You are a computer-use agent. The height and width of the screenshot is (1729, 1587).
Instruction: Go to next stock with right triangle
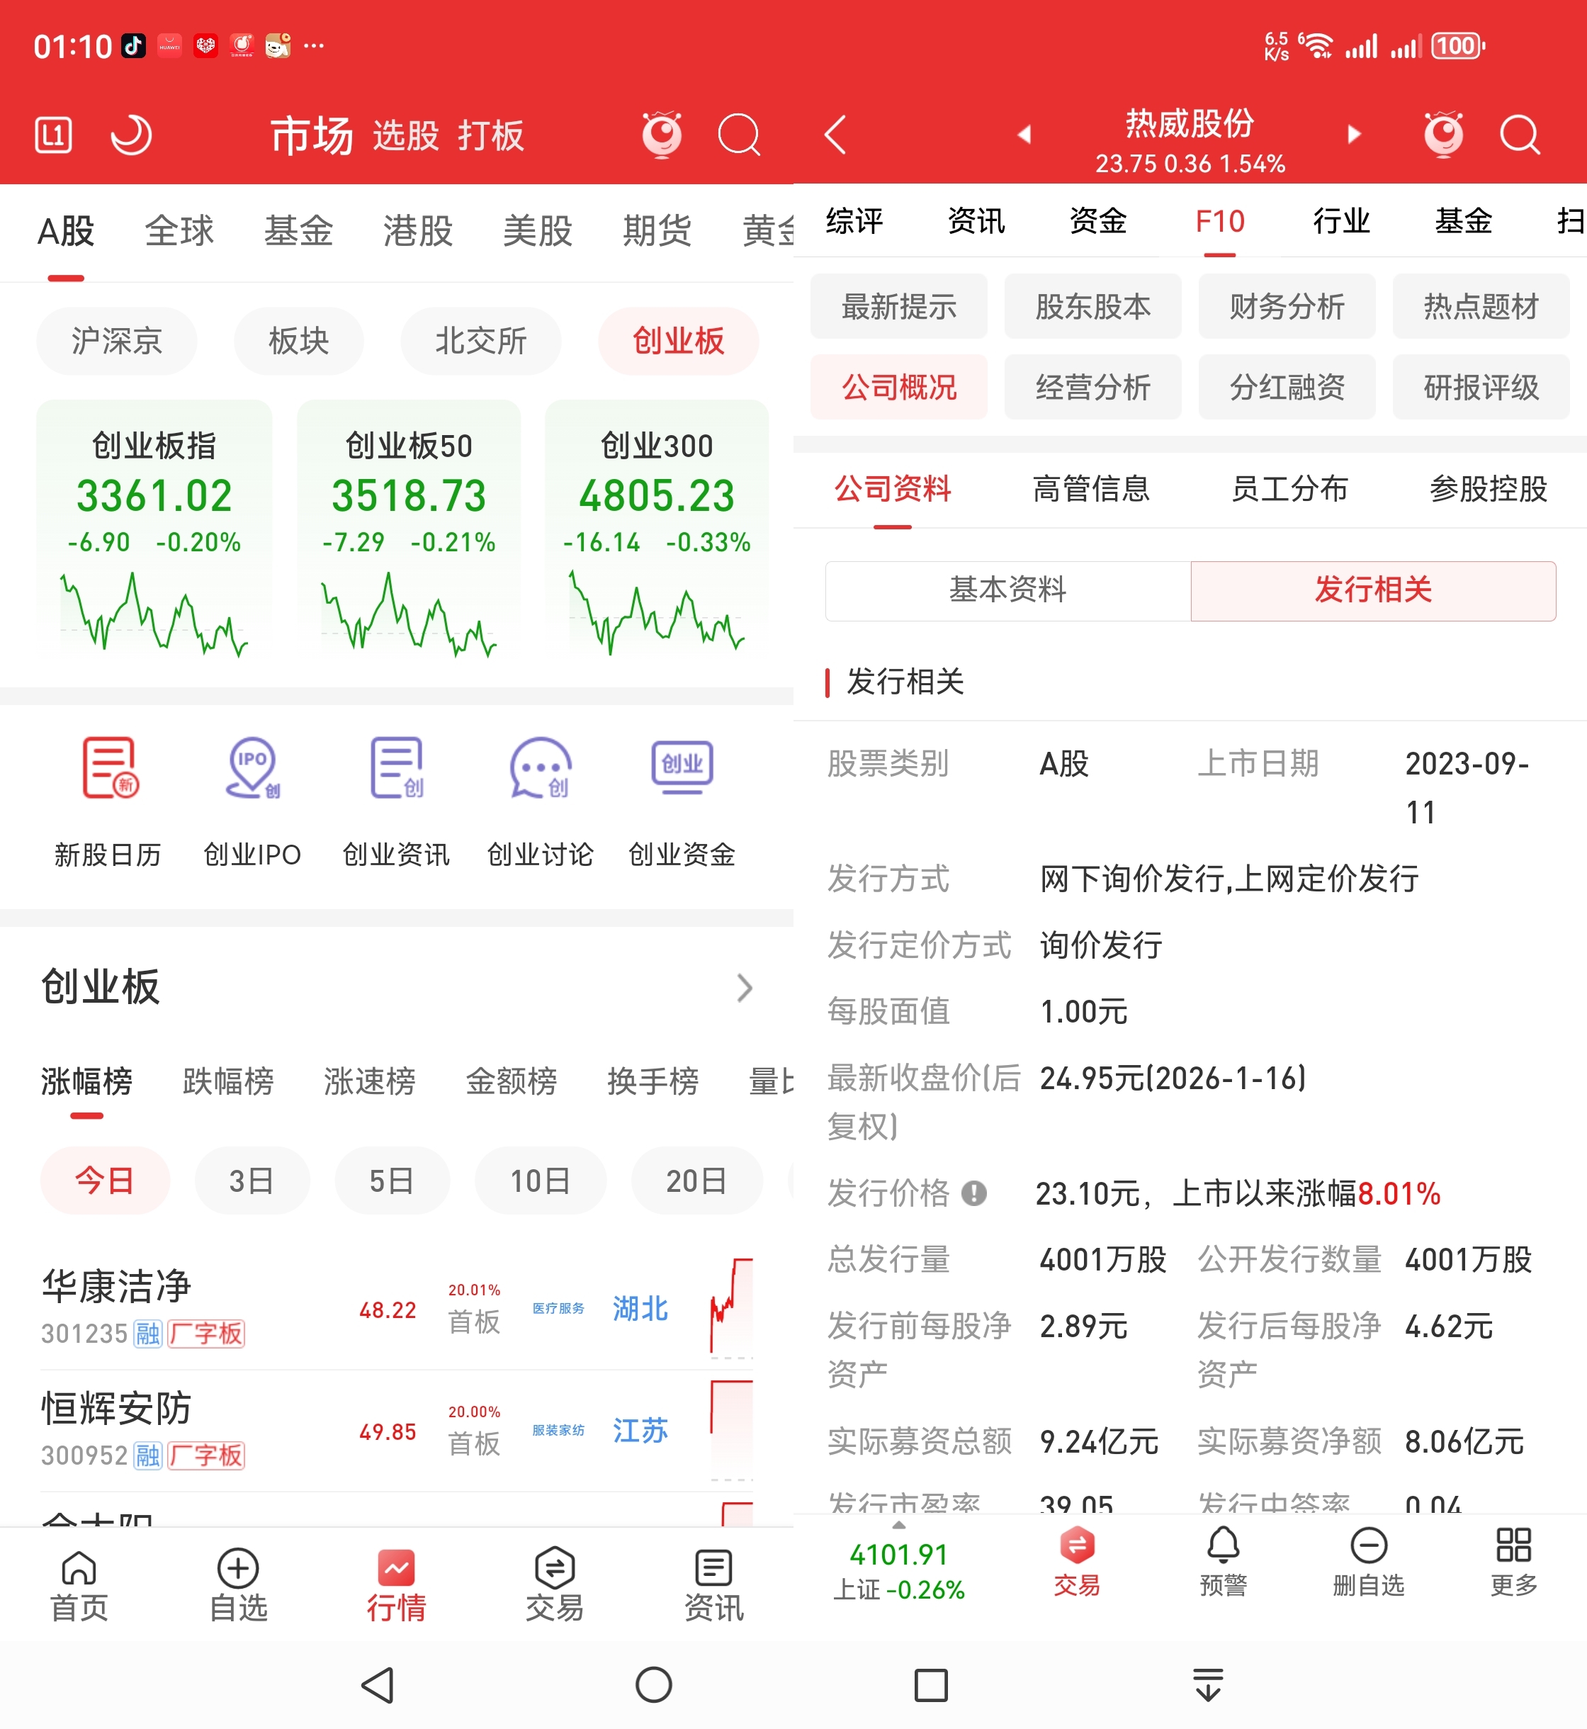pyautogui.click(x=1355, y=134)
